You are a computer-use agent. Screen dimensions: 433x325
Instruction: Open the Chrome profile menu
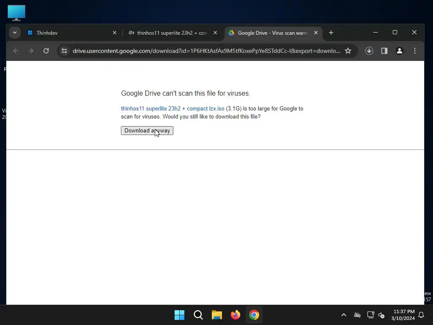click(399, 51)
